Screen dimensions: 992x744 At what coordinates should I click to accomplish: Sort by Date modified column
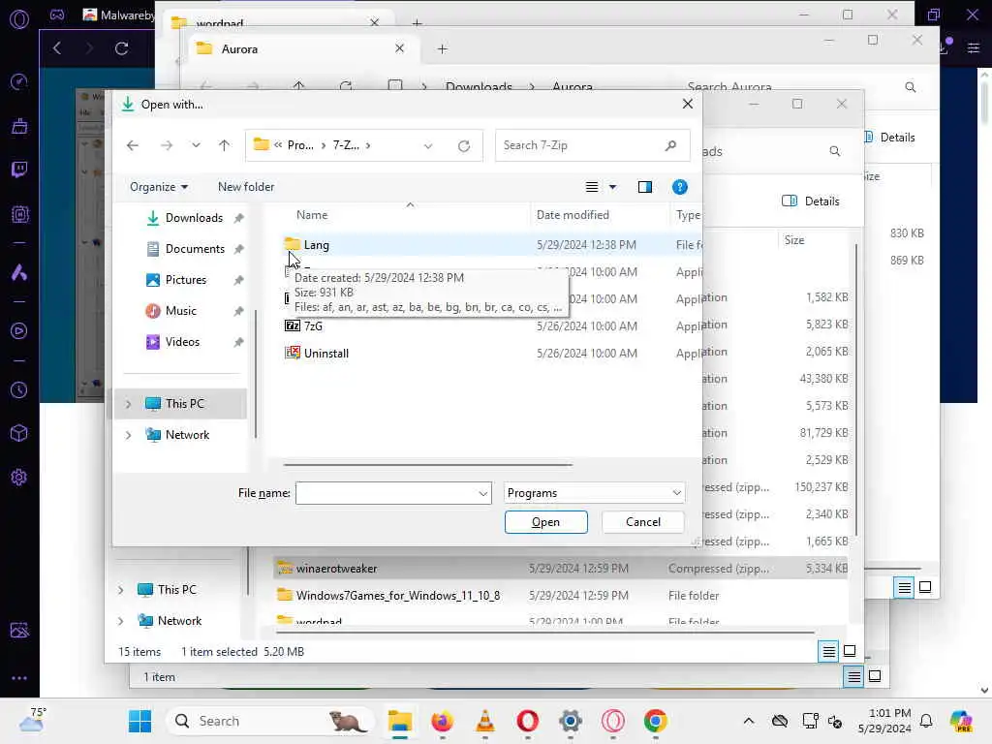[573, 215]
